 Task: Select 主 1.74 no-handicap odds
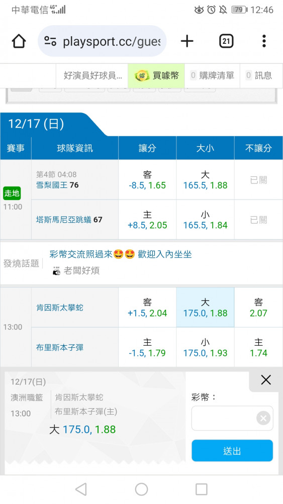tap(258, 347)
